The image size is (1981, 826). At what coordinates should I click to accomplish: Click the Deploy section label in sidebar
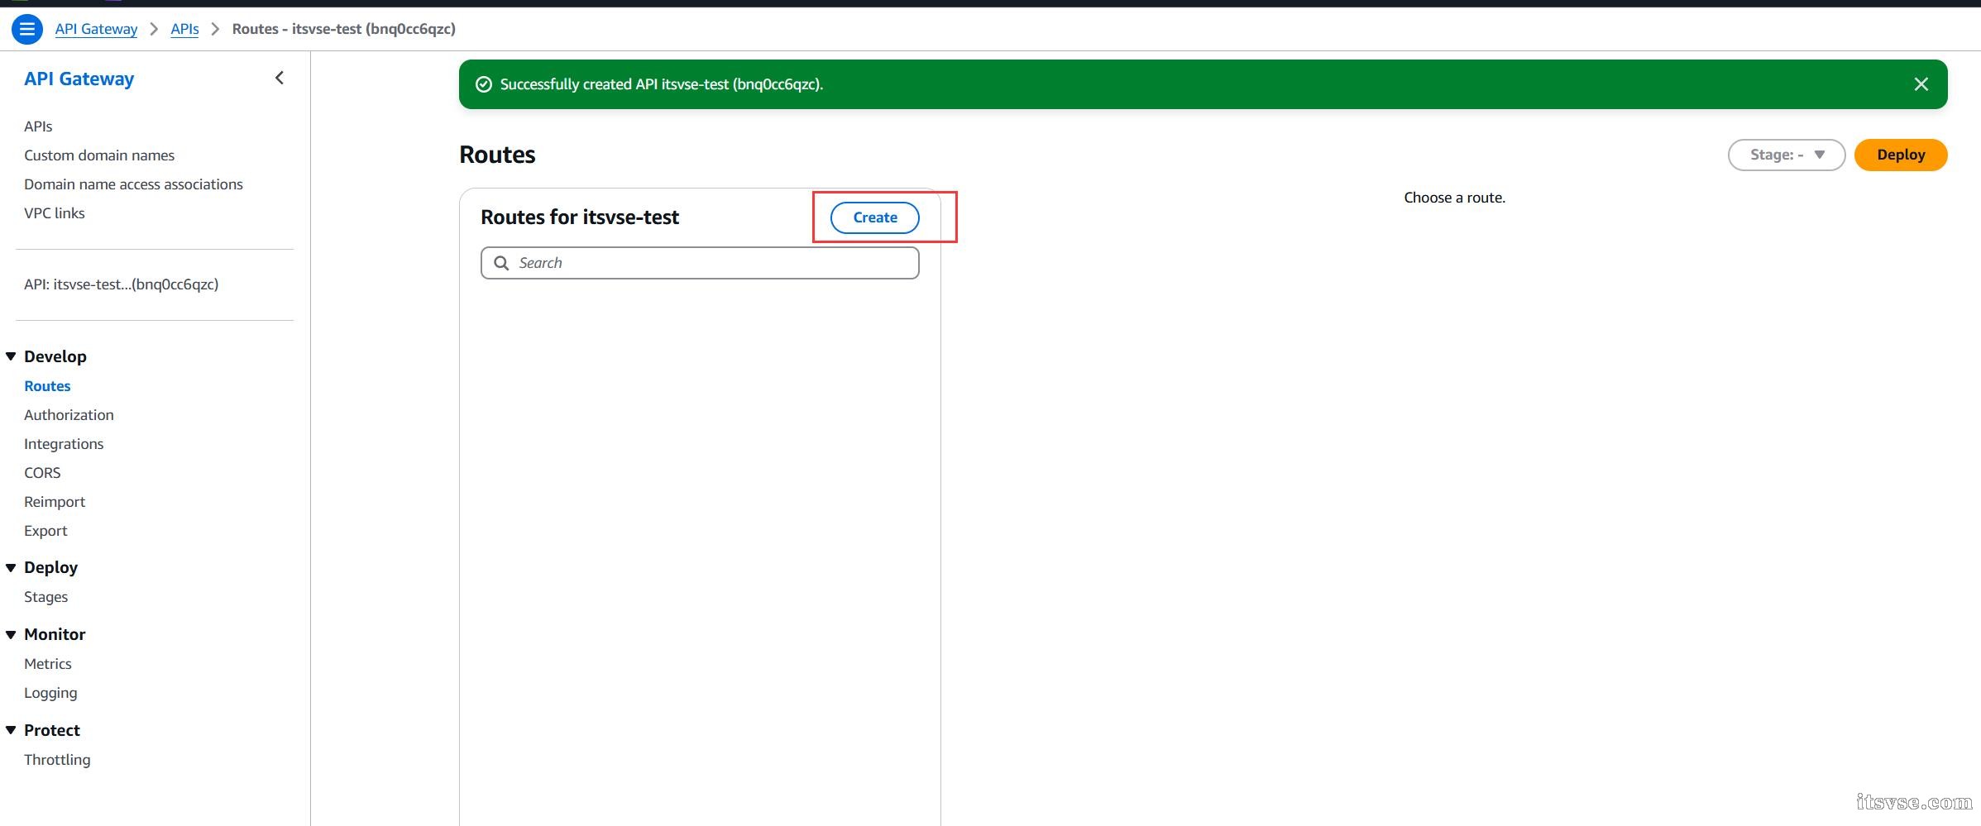point(50,567)
